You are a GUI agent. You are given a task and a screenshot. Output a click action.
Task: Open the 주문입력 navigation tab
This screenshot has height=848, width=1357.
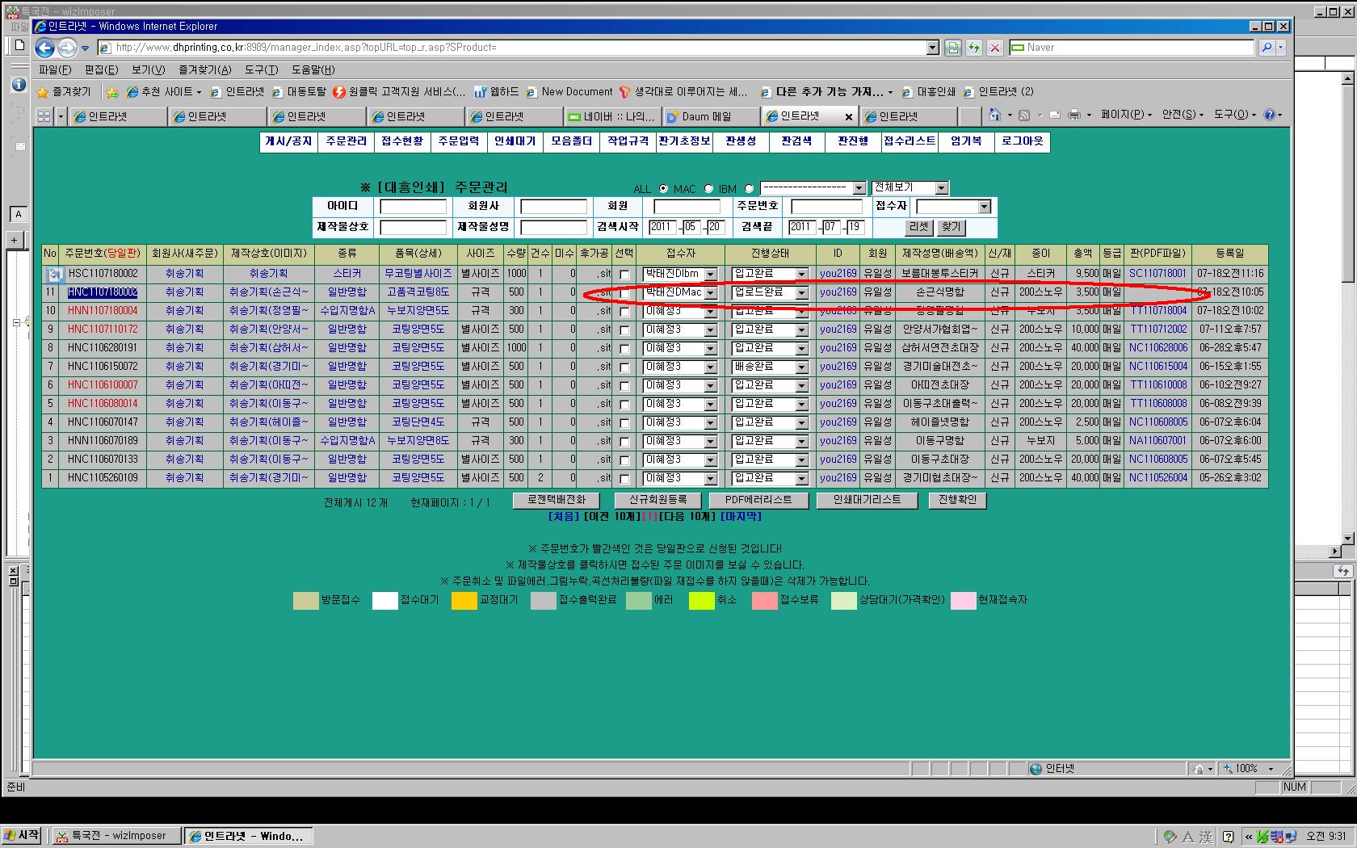click(459, 141)
